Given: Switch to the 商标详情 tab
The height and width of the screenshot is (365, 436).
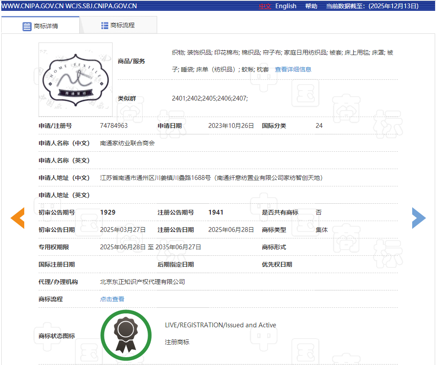Looking at the screenshot, I should pos(46,26).
